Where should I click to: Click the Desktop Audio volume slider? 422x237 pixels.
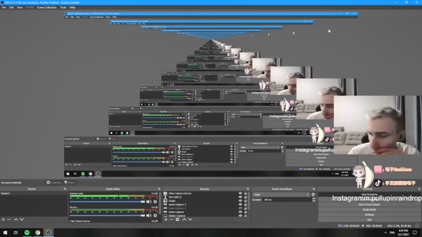point(107,202)
